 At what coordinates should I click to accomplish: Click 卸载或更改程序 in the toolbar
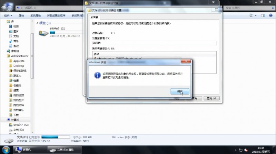[56, 15]
